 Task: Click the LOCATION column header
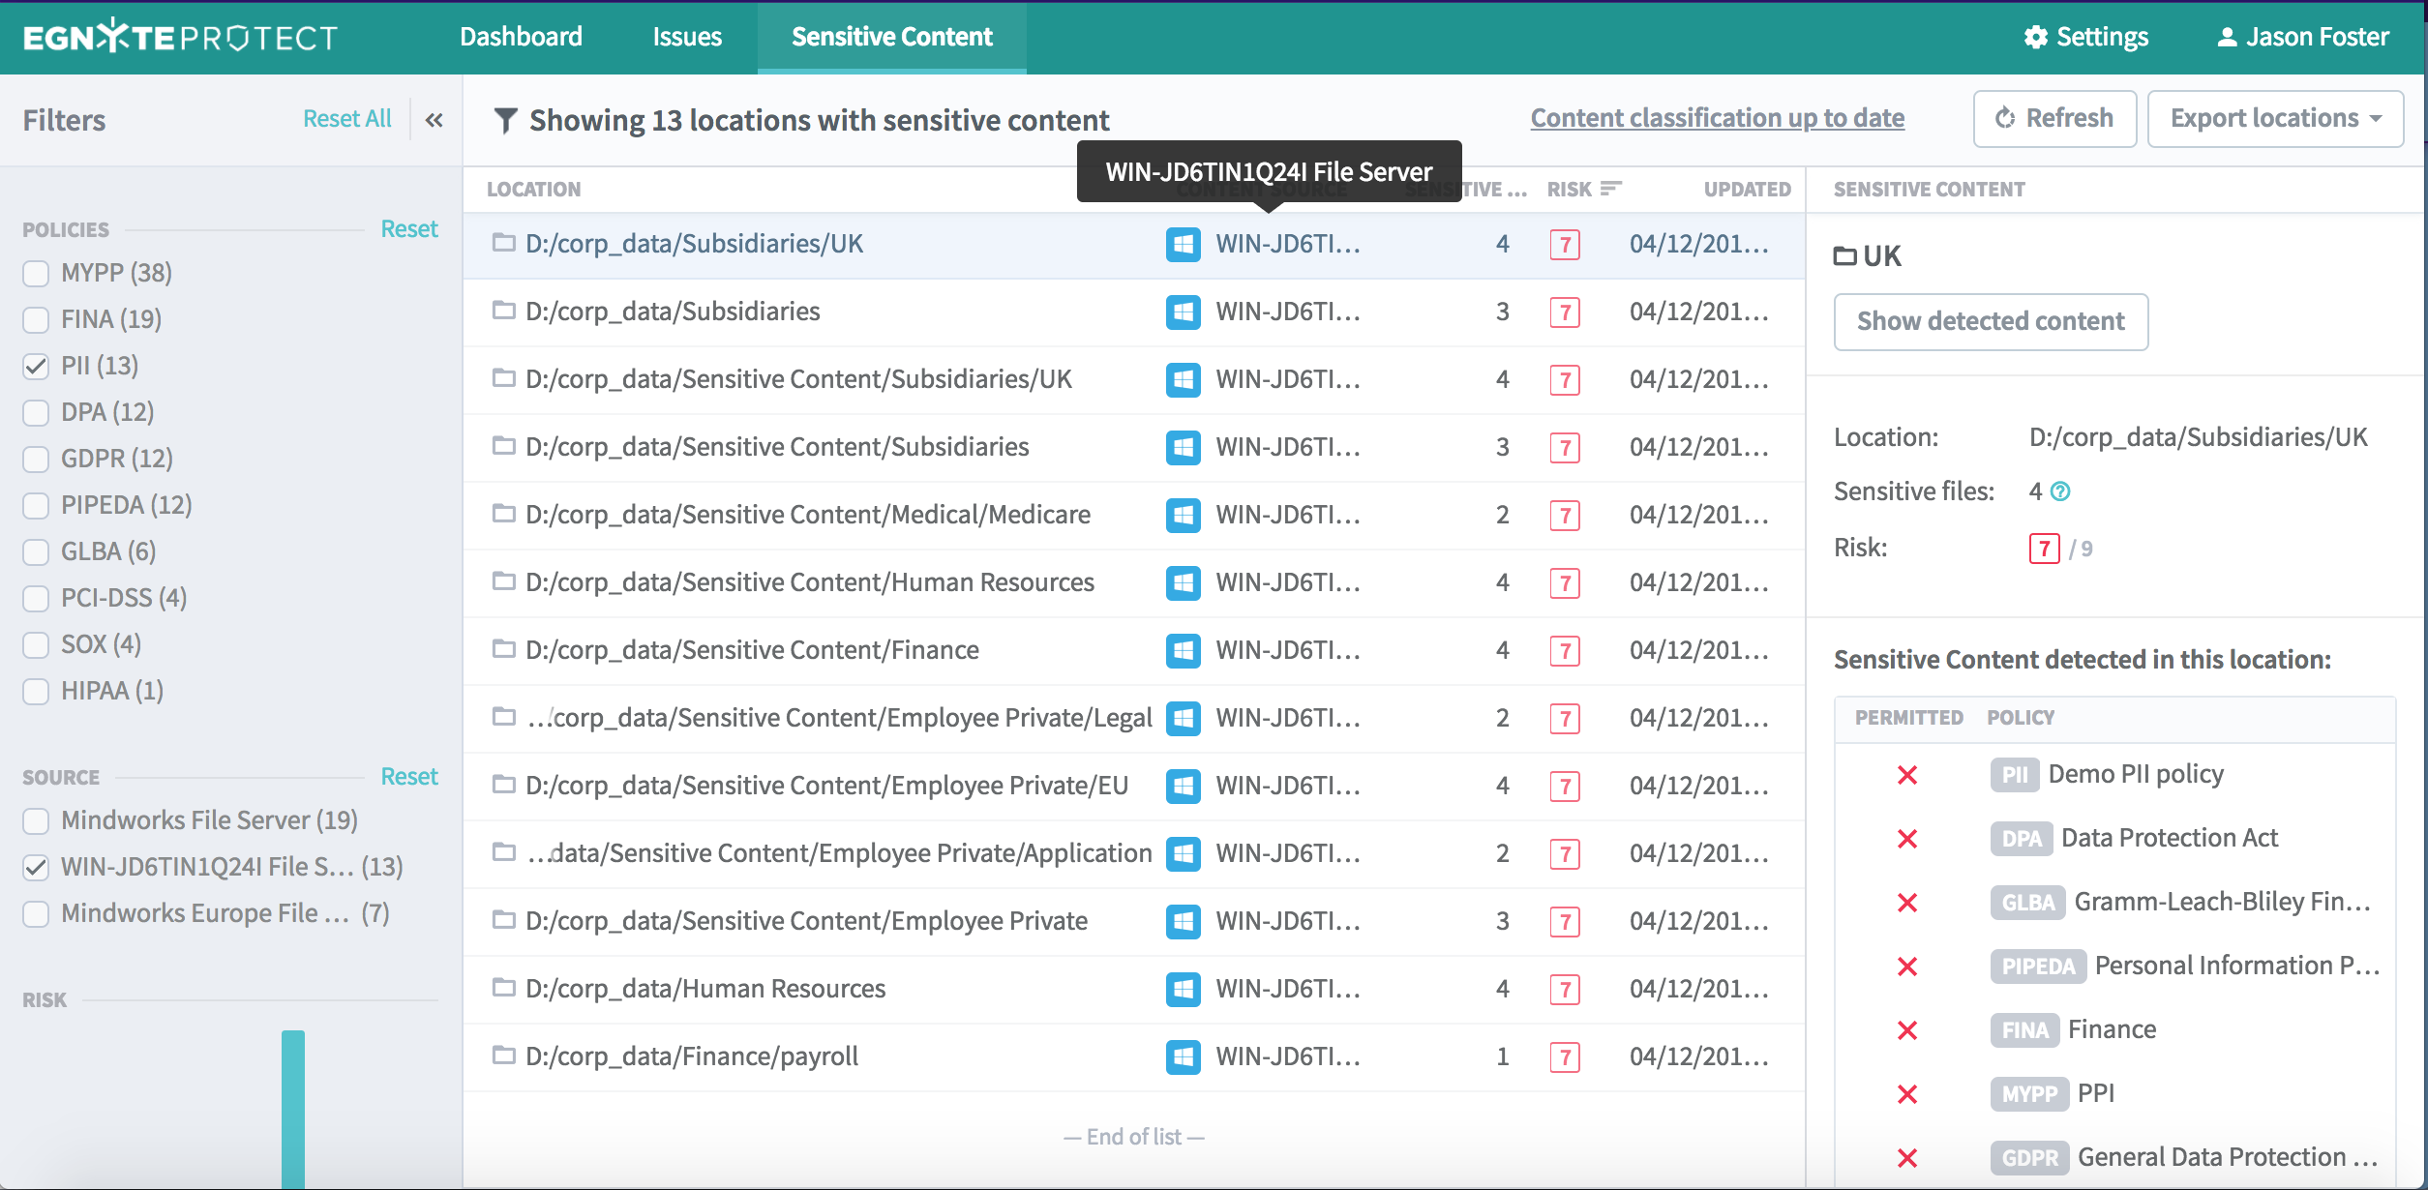tap(533, 190)
